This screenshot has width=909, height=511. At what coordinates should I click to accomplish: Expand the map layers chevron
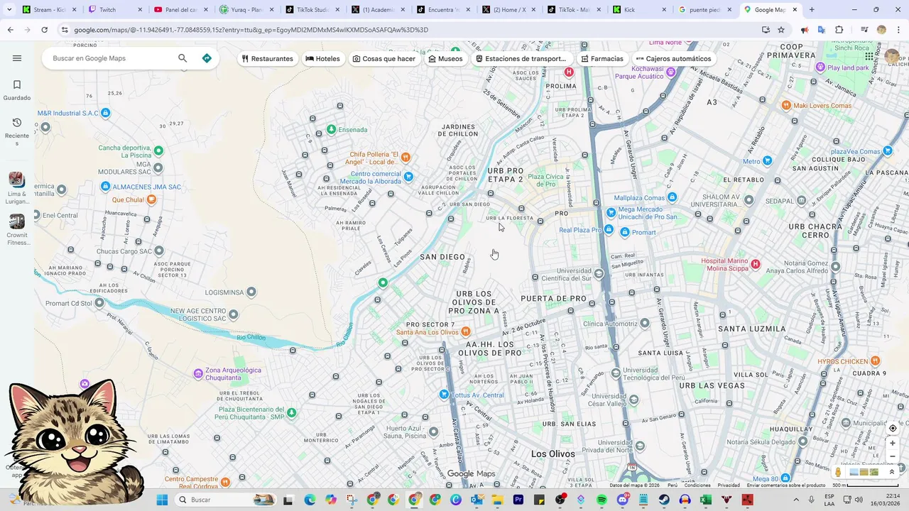[892, 472]
